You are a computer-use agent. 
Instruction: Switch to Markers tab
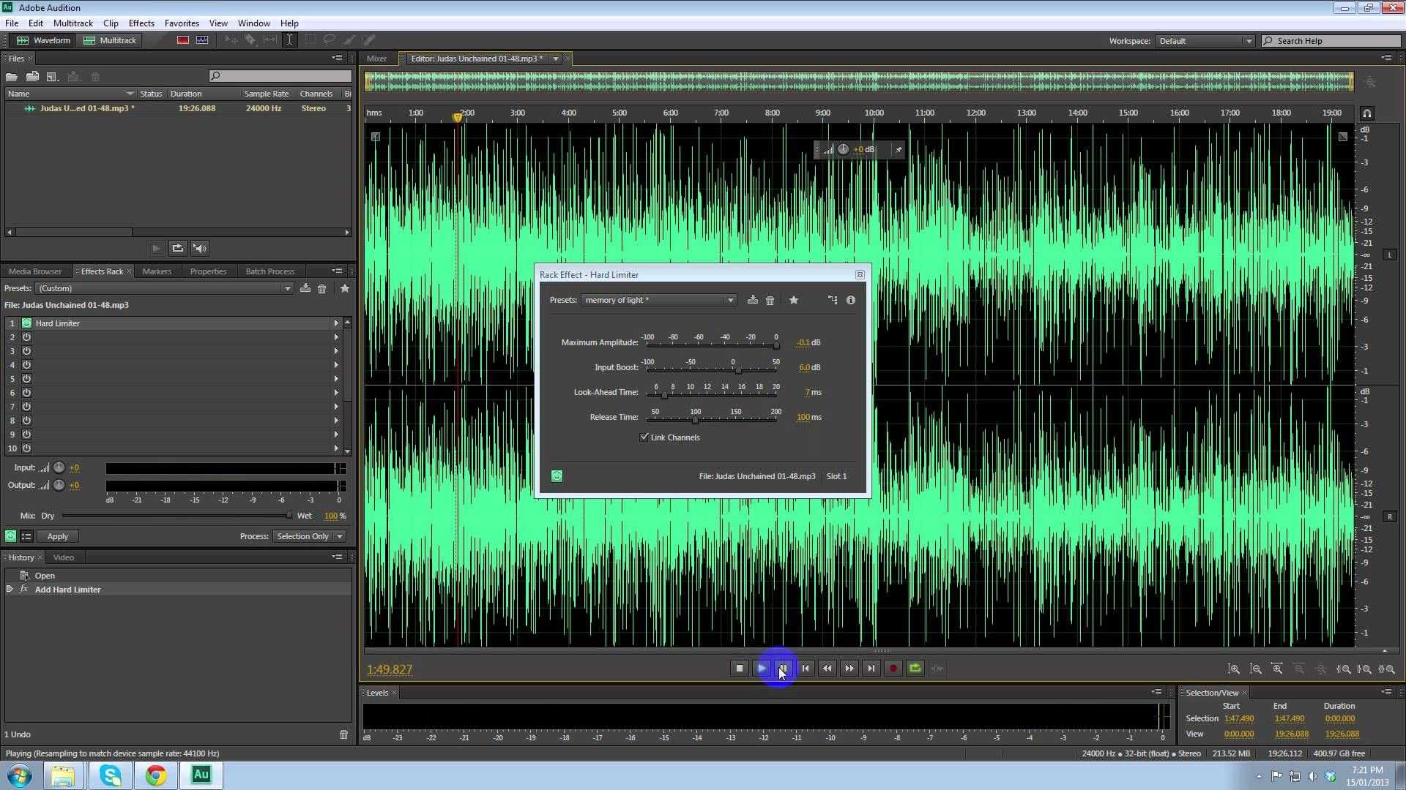pyautogui.click(x=157, y=271)
